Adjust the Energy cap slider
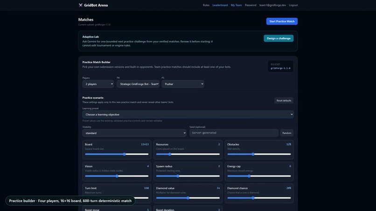 259,176
